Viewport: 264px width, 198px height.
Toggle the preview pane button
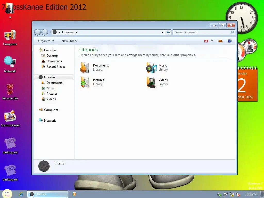pos(220,41)
